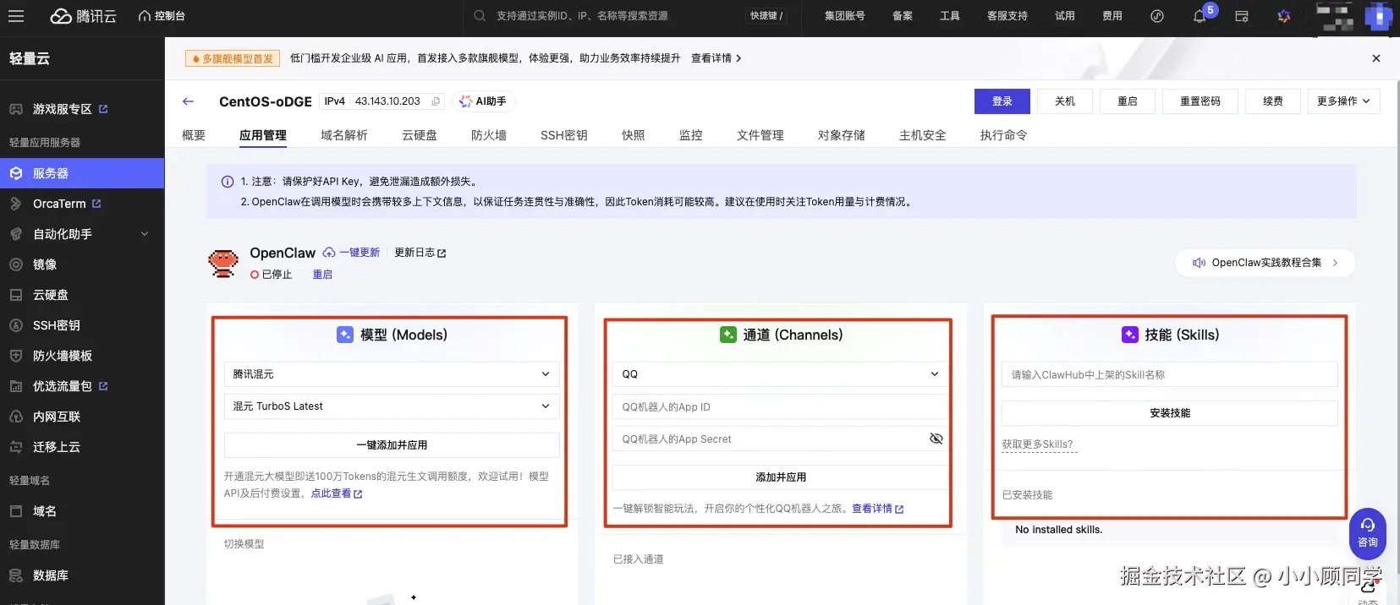Screen dimensions: 1400x605
Task: Open the 查看详情 link in the Channels card
Action: click(x=877, y=509)
